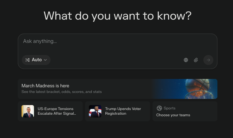Click the Trump story thumbnail photo
This screenshot has width=233, height=138.
click(95, 111)
